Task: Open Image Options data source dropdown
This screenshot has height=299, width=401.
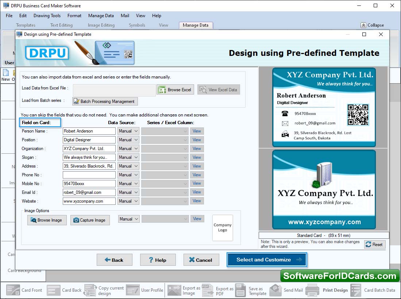Action: click(129, 219)
